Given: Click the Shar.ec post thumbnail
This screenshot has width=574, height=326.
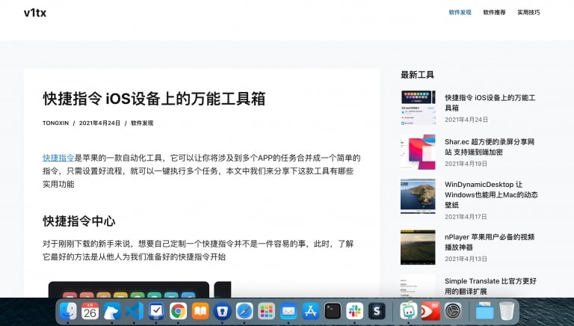Looking at the screenshot, I should 418,152.
